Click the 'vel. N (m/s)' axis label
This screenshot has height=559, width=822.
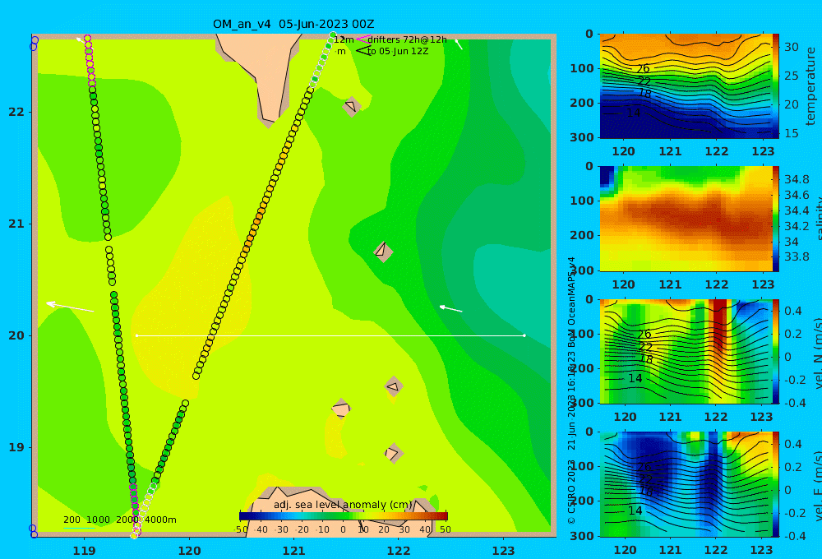(816, 353)
